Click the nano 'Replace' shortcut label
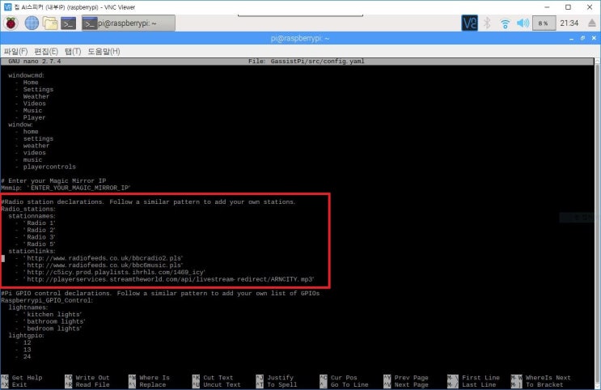The height and width of the screenshot is (390, 601). pos(153,384)
